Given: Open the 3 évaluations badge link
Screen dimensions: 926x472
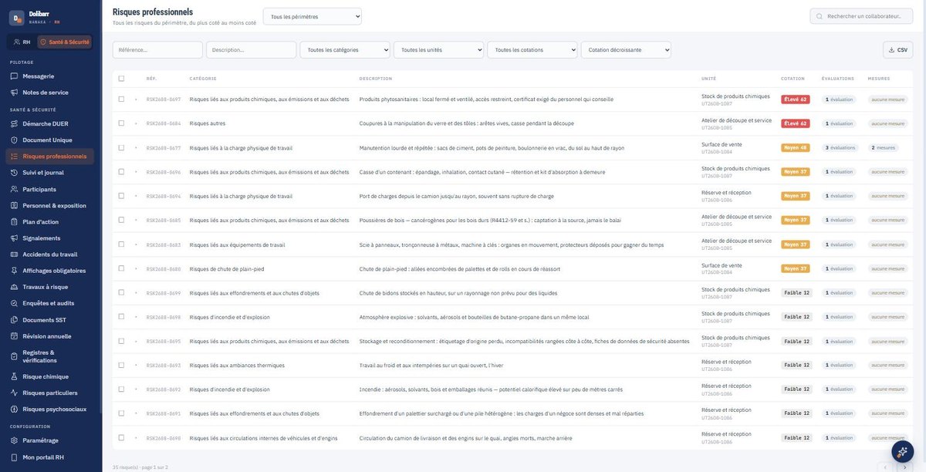Looking at the screenshot, I should 840,147.
